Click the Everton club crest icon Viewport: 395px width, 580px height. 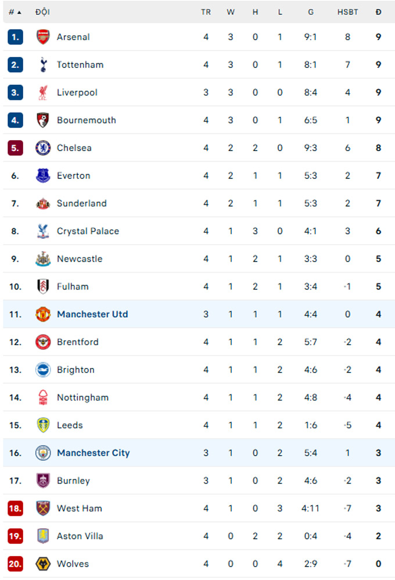(43, 176)
